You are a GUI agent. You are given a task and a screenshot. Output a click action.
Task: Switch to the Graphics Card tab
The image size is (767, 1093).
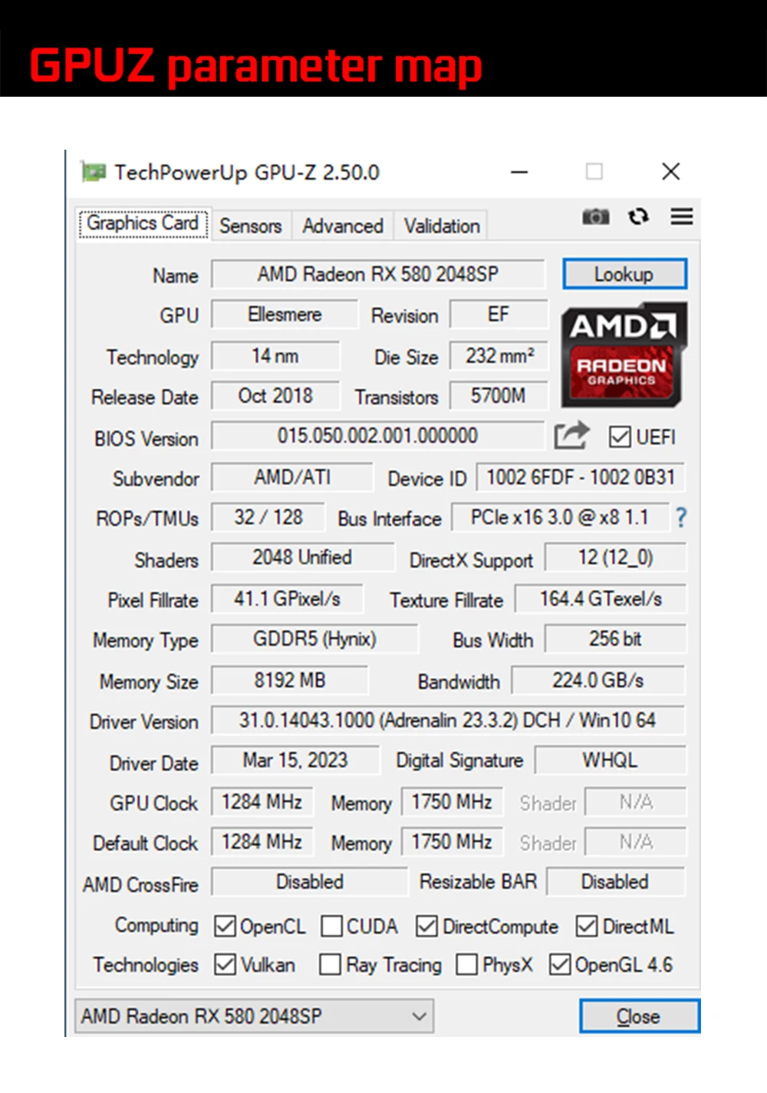[x=143, y=223]
